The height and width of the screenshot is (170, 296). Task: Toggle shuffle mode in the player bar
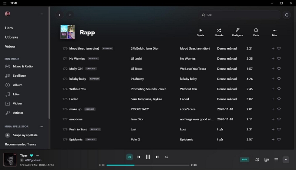(129, 157)
